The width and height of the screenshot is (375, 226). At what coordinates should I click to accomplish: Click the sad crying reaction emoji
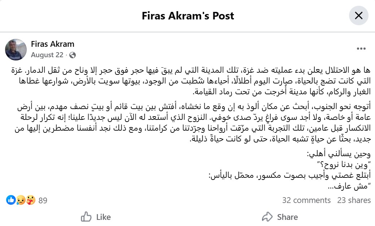tap(21, 200)
